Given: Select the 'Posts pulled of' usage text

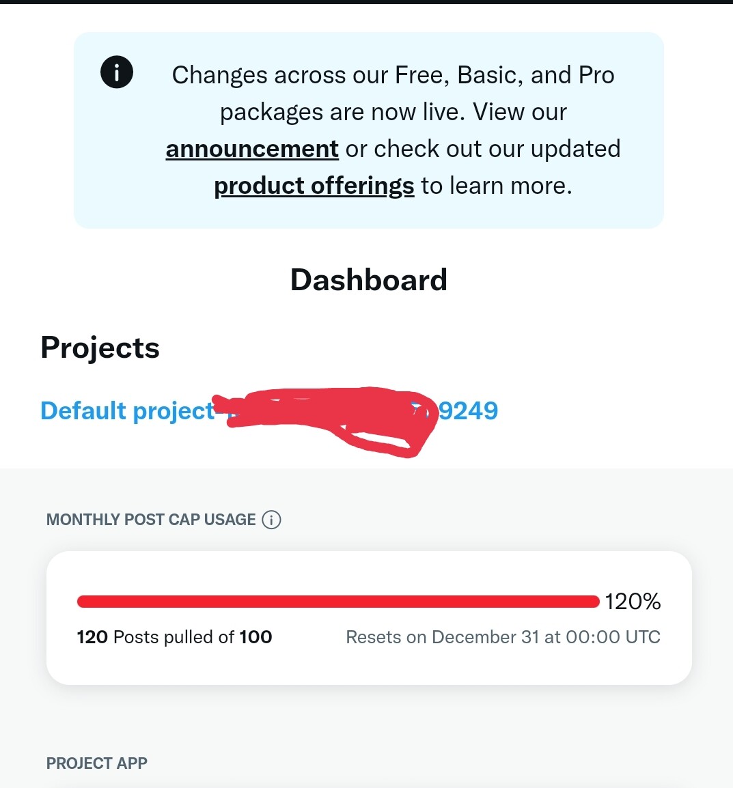Looking at the screenshot, I should [174, 636].
